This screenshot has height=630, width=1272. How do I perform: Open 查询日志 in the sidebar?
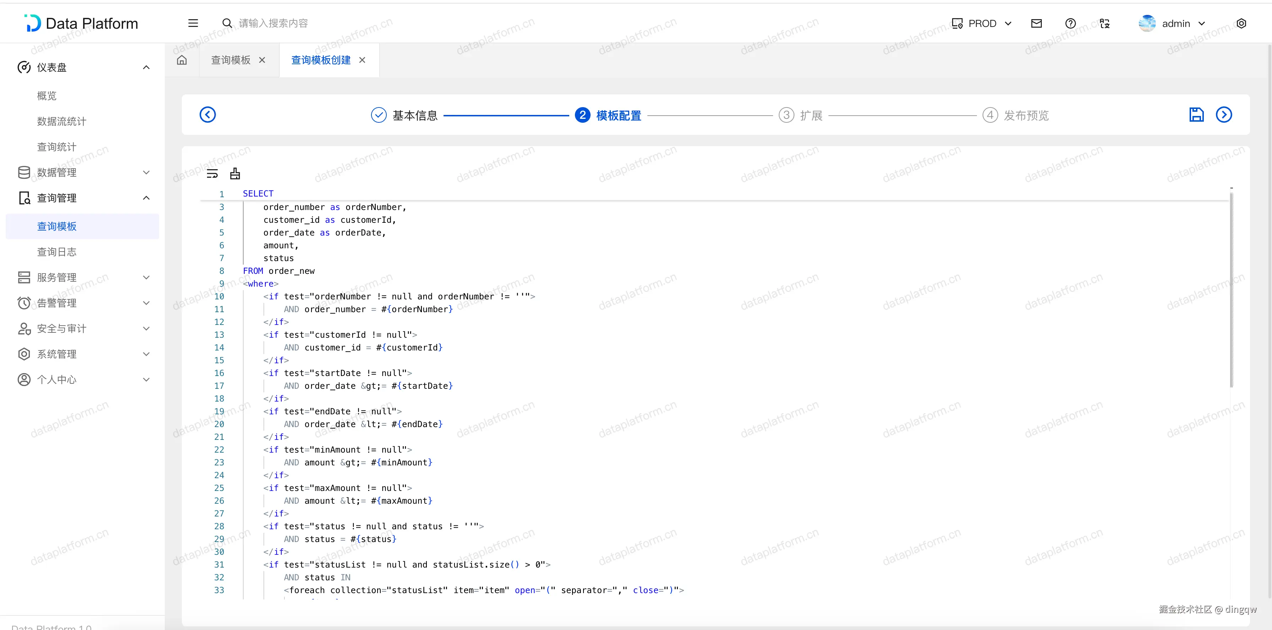57,252
